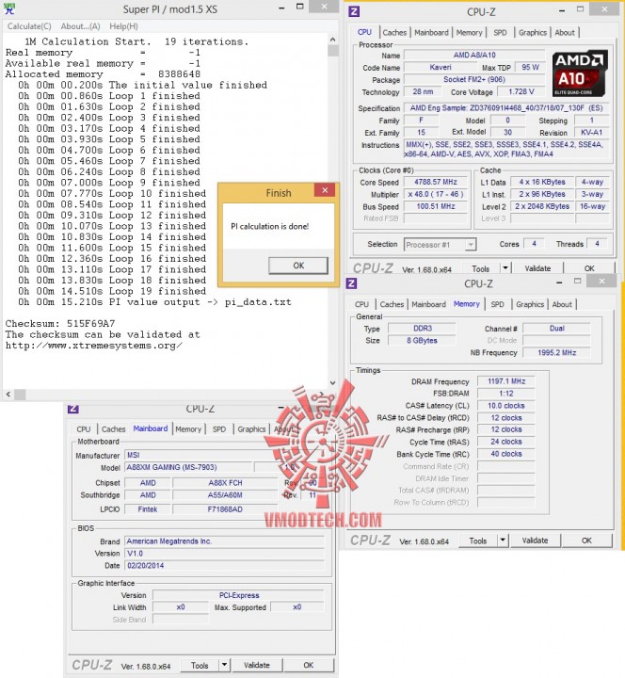Viewport: 625px width, 678px height.
Task: Click the Super PI app icon in title bar
Action: pos(8,8)
